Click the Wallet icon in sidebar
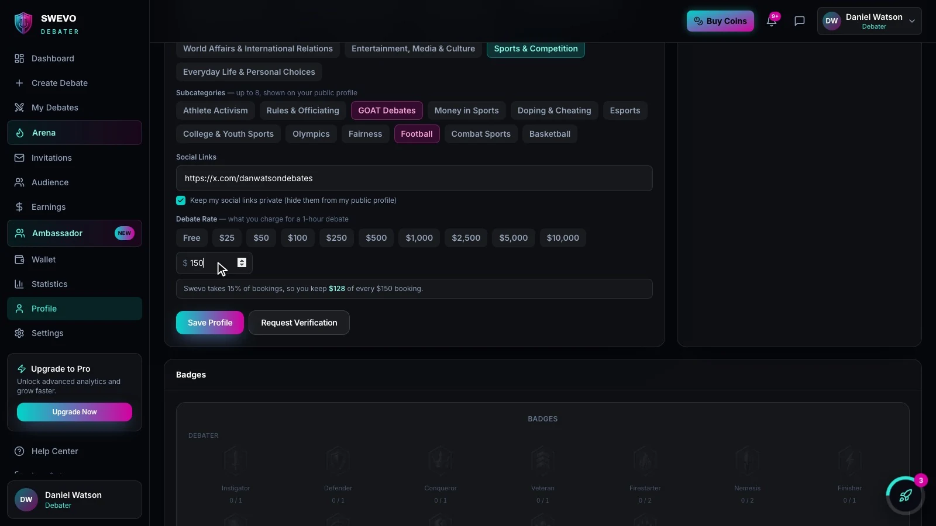The height and width of the screenshot is (526, 936). pyautogui.click(x=19, y=259)
